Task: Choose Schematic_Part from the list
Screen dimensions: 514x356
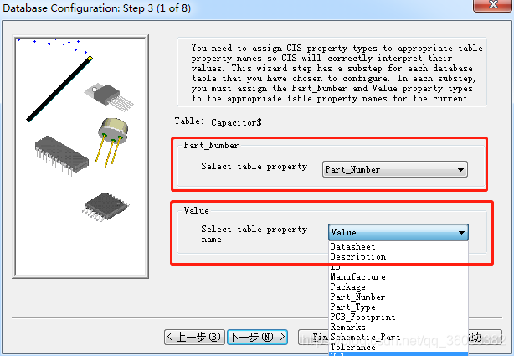Action: pos(398,337)
